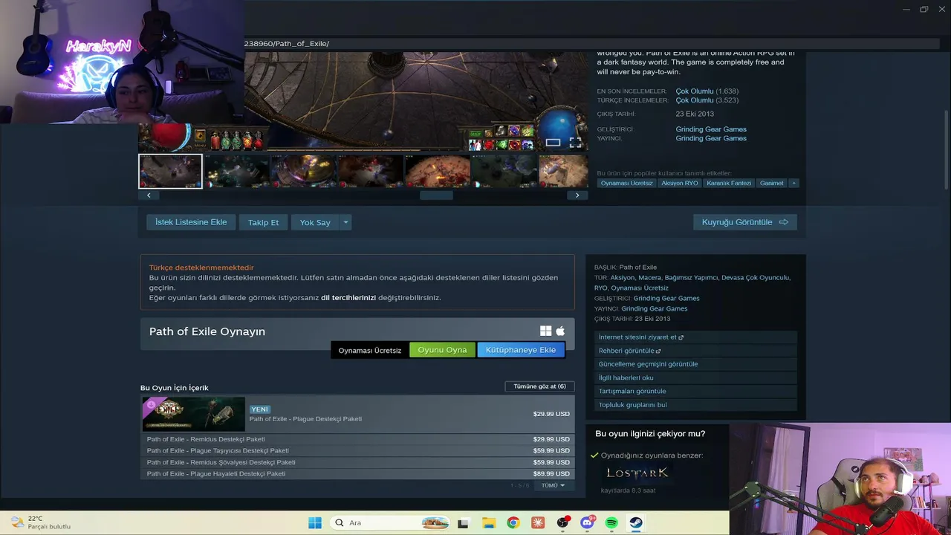Screen dimensions: 951x535
Task: Open the Bağımsız Yapımcı genre link
Action: click(691, 278)
